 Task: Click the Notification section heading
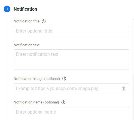25,9
